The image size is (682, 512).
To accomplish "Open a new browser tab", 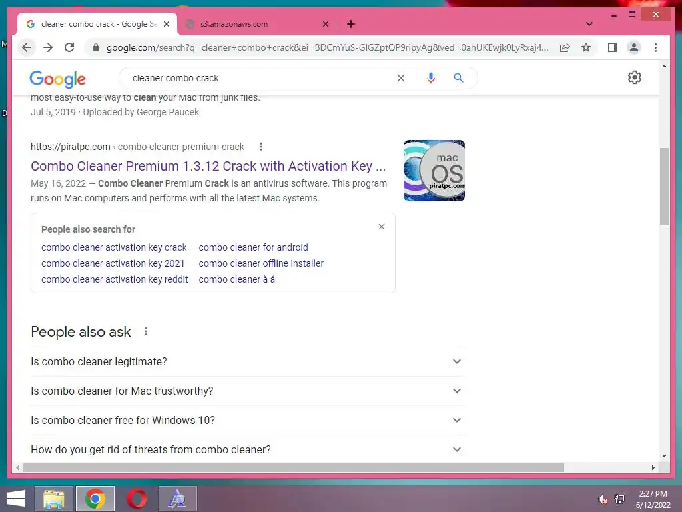I will 351,24.
